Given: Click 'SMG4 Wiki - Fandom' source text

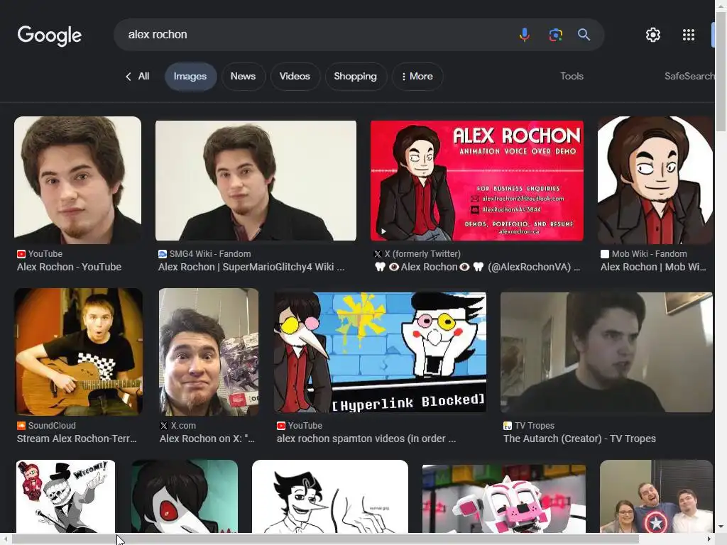Looking at the screenshot, I should 210,254.
